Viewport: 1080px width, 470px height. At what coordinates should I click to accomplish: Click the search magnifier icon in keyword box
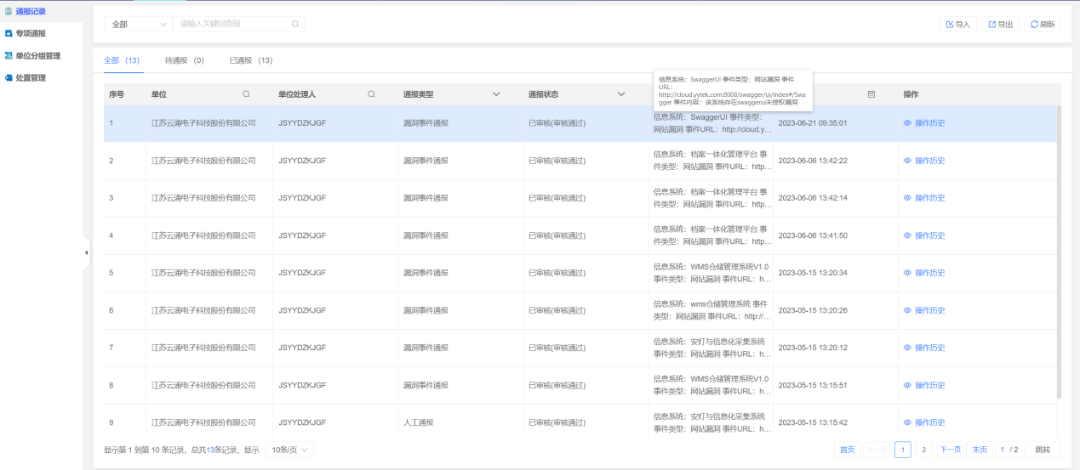tap(295, 25)
